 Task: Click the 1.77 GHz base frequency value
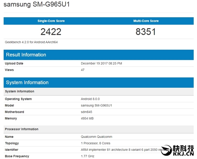pyautogui.click(x=88, y=156)
